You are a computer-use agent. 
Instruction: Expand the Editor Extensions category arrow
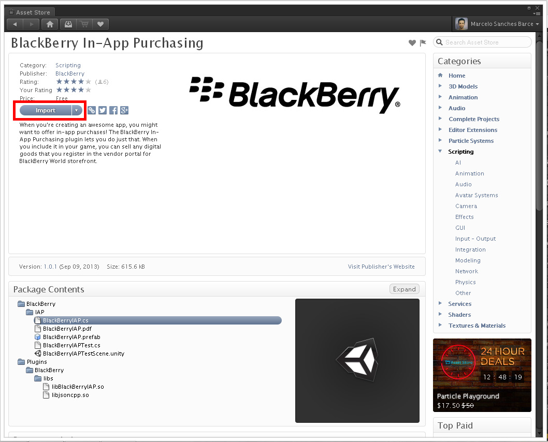tap(440, 129)
